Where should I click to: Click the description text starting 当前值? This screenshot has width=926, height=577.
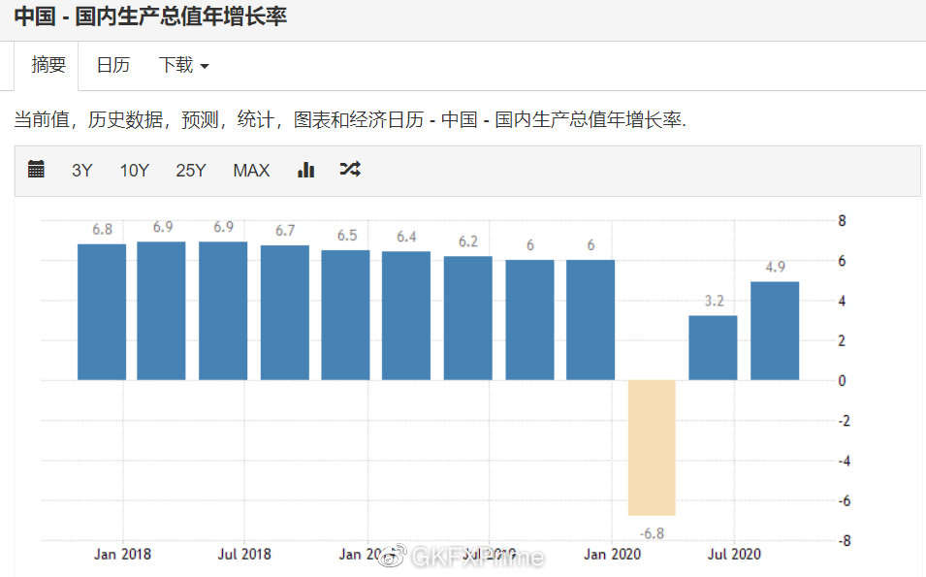pyautogui.click(x=350, y=120)
